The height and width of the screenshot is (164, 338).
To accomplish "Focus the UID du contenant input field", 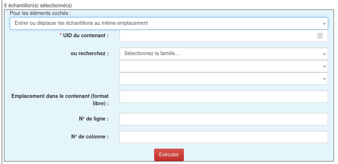I will [x=217, y=36].
